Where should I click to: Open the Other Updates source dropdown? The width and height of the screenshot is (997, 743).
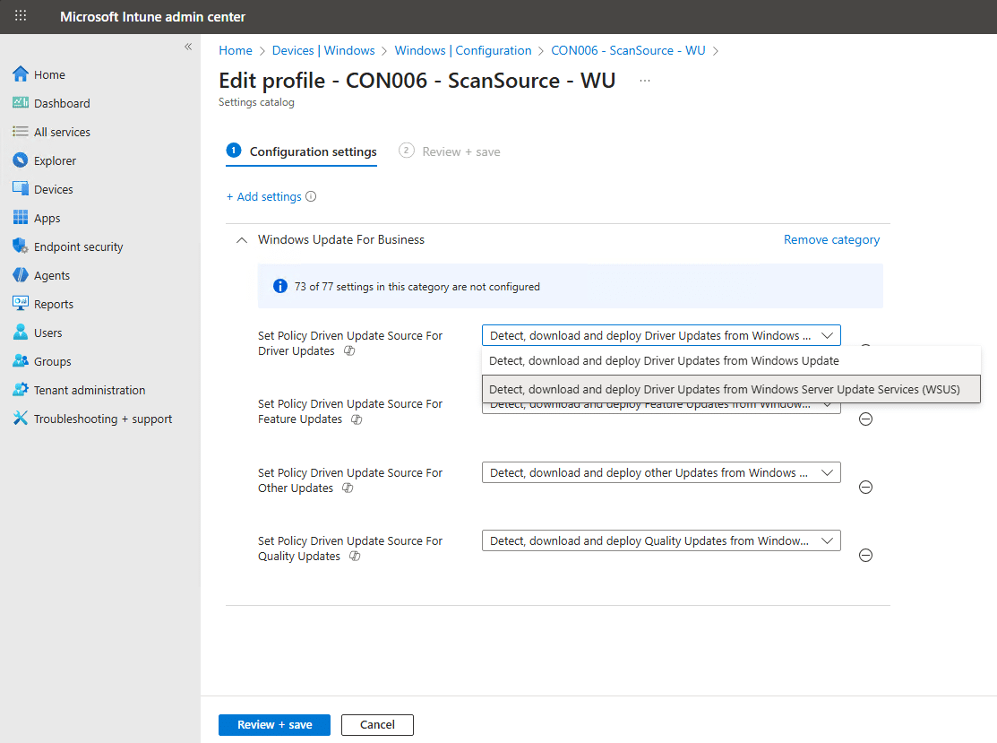coord(660,472)
